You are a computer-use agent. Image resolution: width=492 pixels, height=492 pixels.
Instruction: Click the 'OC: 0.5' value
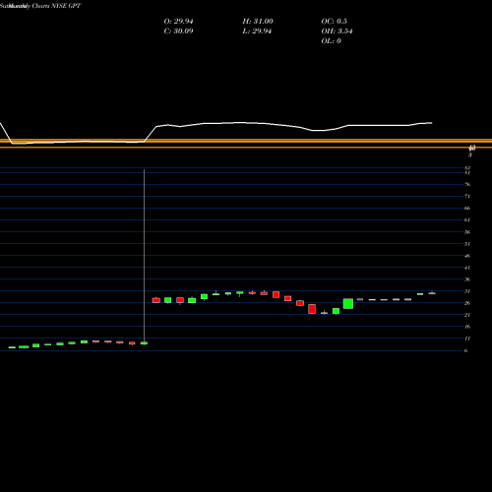(334, 22)
